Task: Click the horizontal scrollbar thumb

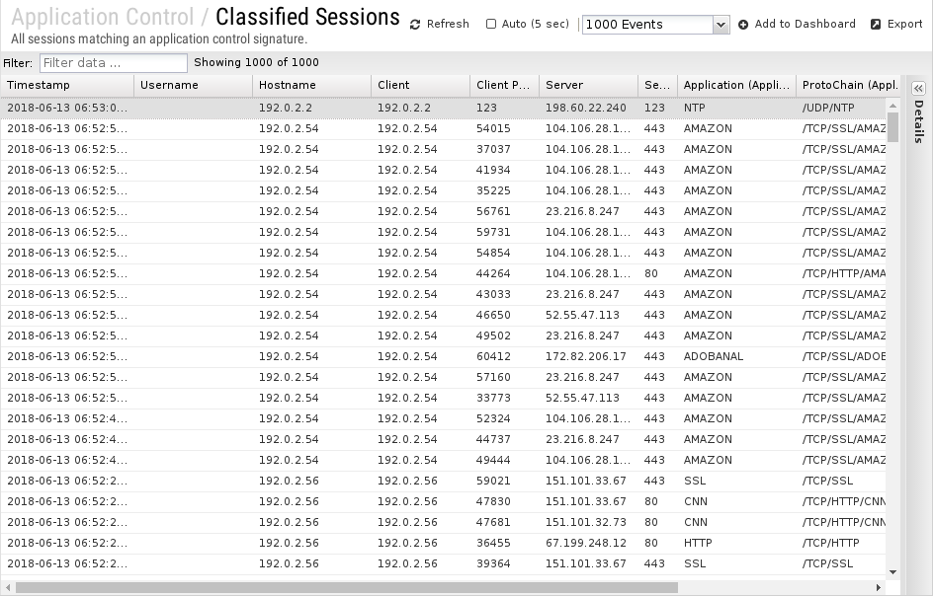Action: (x=346, y=588)
